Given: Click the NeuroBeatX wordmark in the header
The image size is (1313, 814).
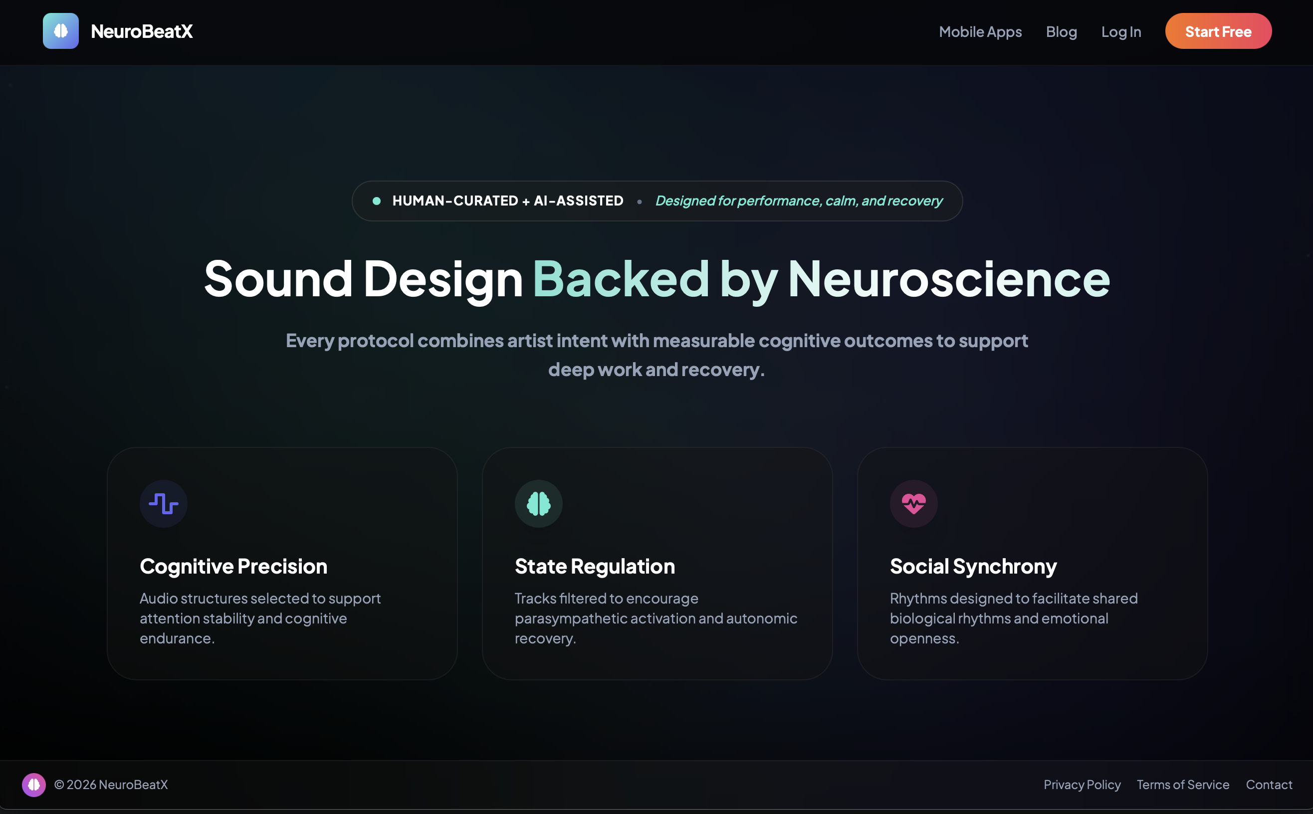Looking at the screenshot, I should pyautogui.click(x=143, y=31).
